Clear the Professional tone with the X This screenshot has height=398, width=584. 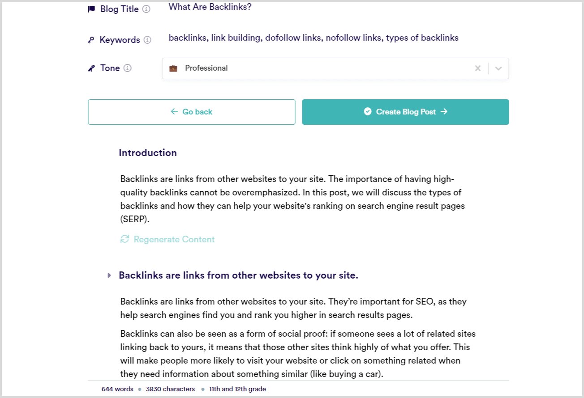[x=477, y=68]
